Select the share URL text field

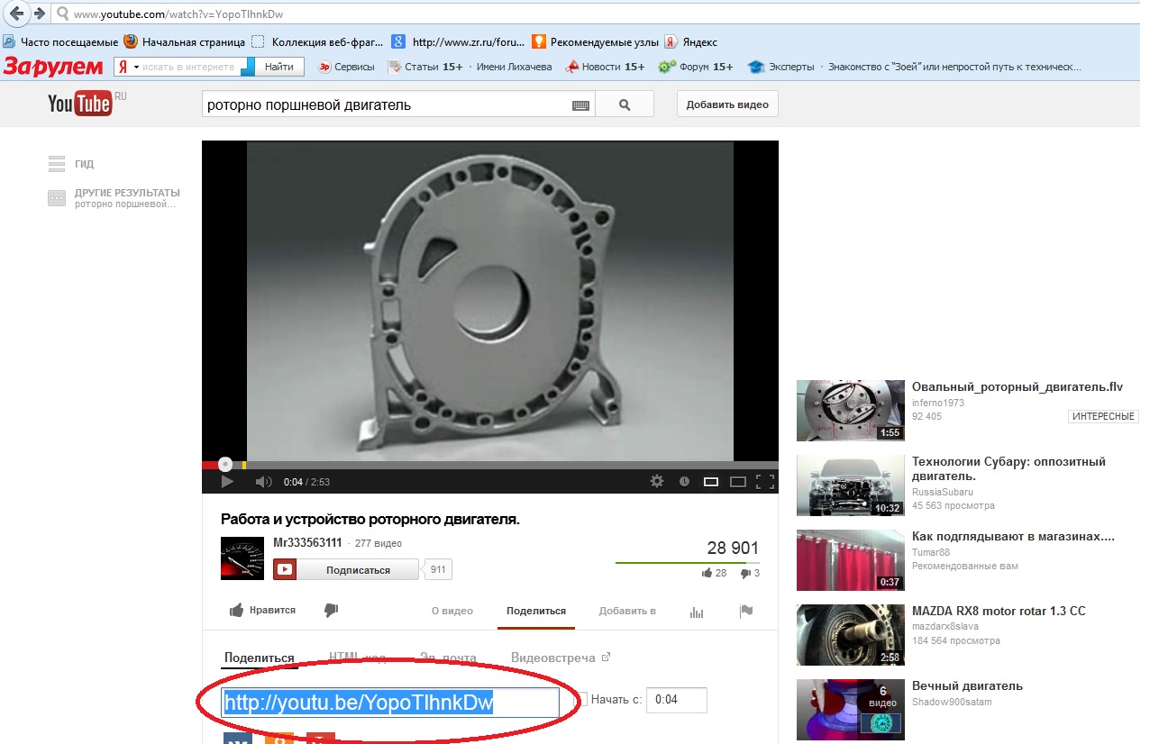click(390, 703)
